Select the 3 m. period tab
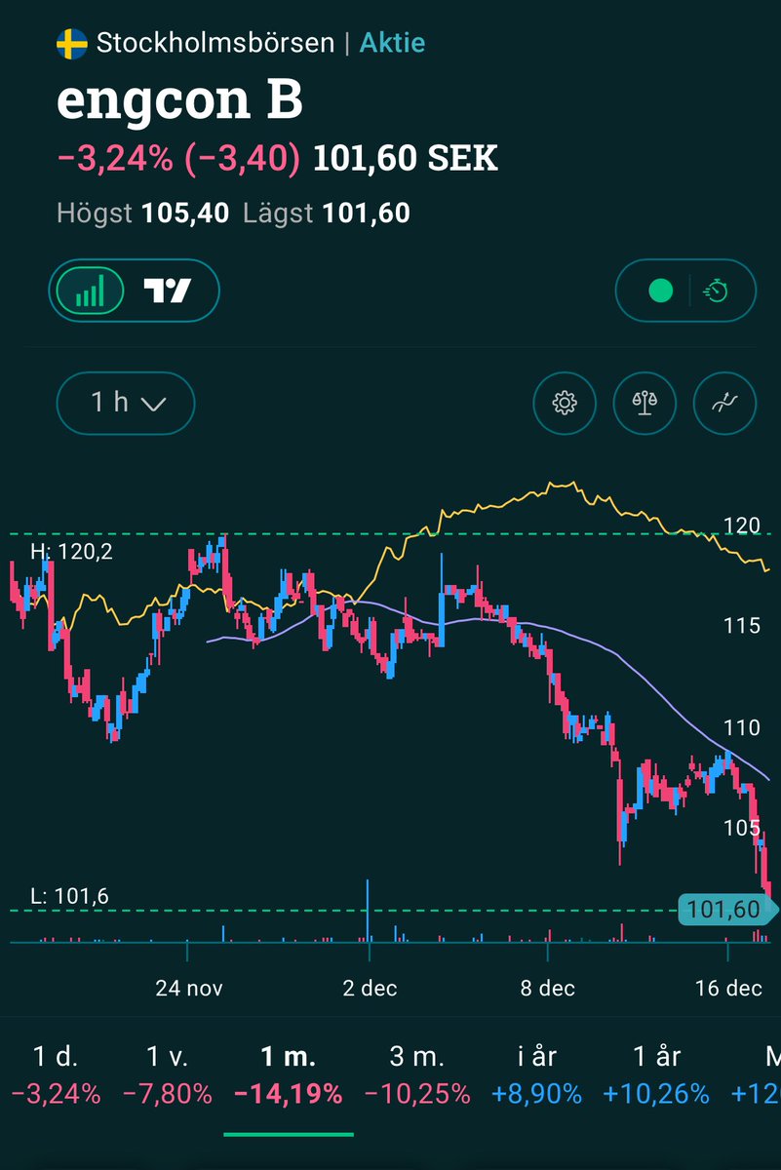This screenshot has width=781, height=1170. click(417, 1074)
